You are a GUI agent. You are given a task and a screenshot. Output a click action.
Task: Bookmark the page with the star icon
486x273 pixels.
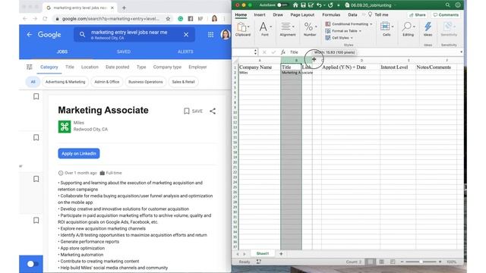point(168,18)
